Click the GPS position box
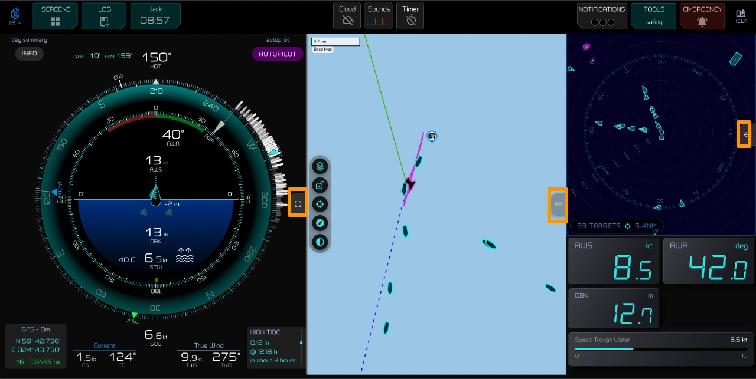The image size is (756, 379). (x=36, y=345)
